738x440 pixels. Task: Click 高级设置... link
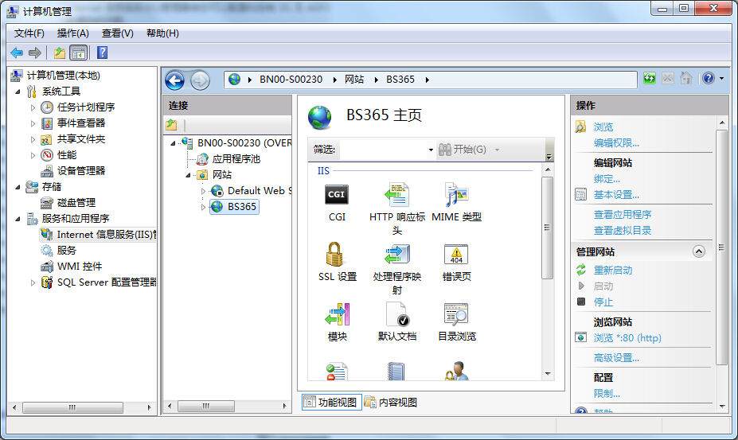[x=616, y=358]
